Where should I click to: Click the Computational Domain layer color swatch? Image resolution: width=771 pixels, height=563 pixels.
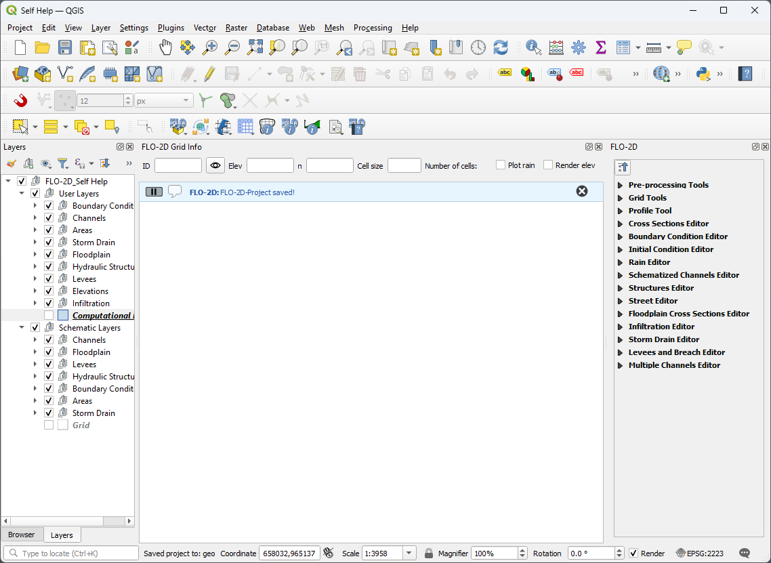tap(63, 316)
